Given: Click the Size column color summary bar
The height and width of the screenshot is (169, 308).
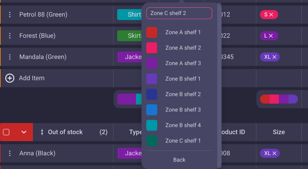Looking at the screenshot, I should 279,99.
